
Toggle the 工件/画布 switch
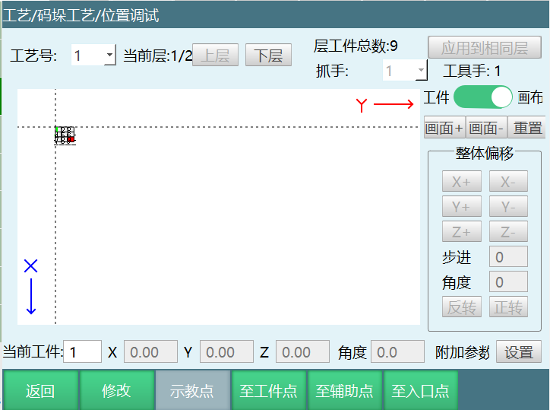tap(483, 97)
